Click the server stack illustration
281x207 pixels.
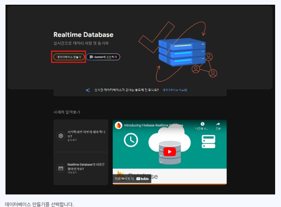pyautogui.click(x=182, y=52)
